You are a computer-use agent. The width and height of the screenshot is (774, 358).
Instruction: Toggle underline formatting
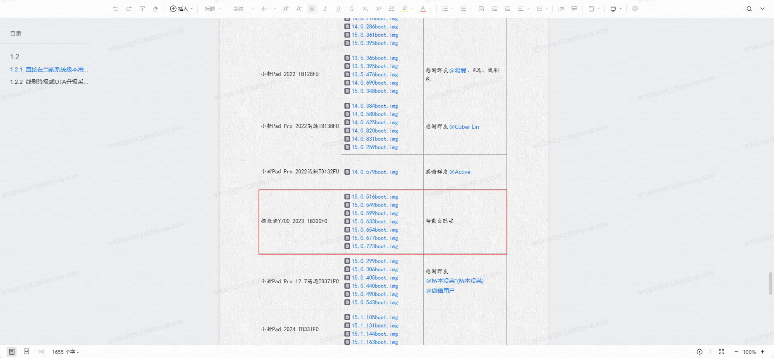339,9
